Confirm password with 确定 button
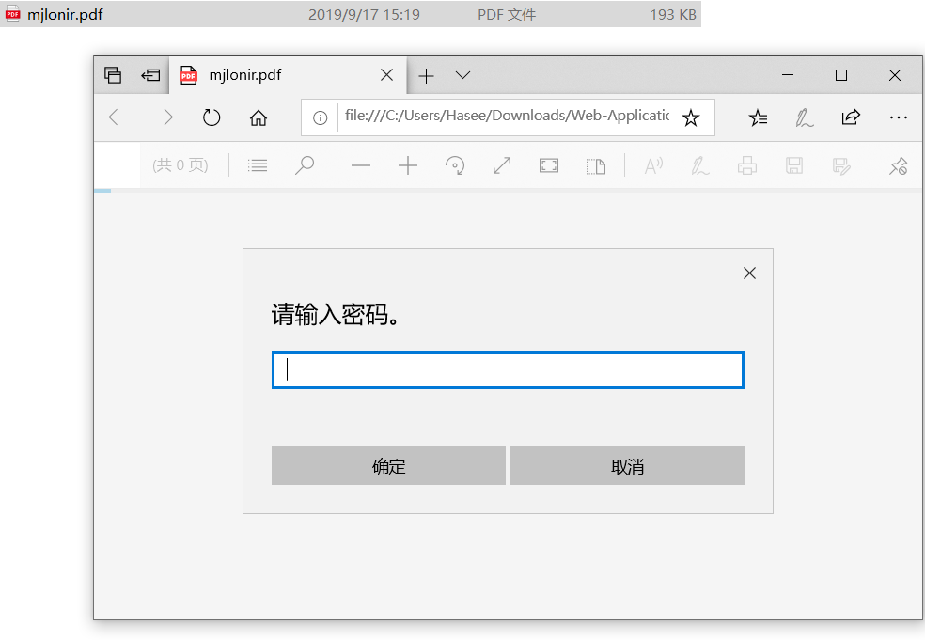Image resolution: width=925 pixels, height=640 pixels. 389,466
